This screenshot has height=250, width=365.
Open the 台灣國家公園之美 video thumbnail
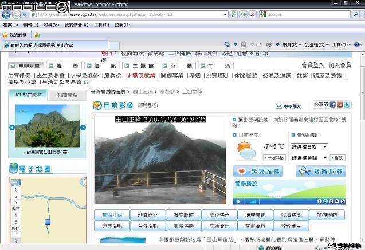click(48, 126)
